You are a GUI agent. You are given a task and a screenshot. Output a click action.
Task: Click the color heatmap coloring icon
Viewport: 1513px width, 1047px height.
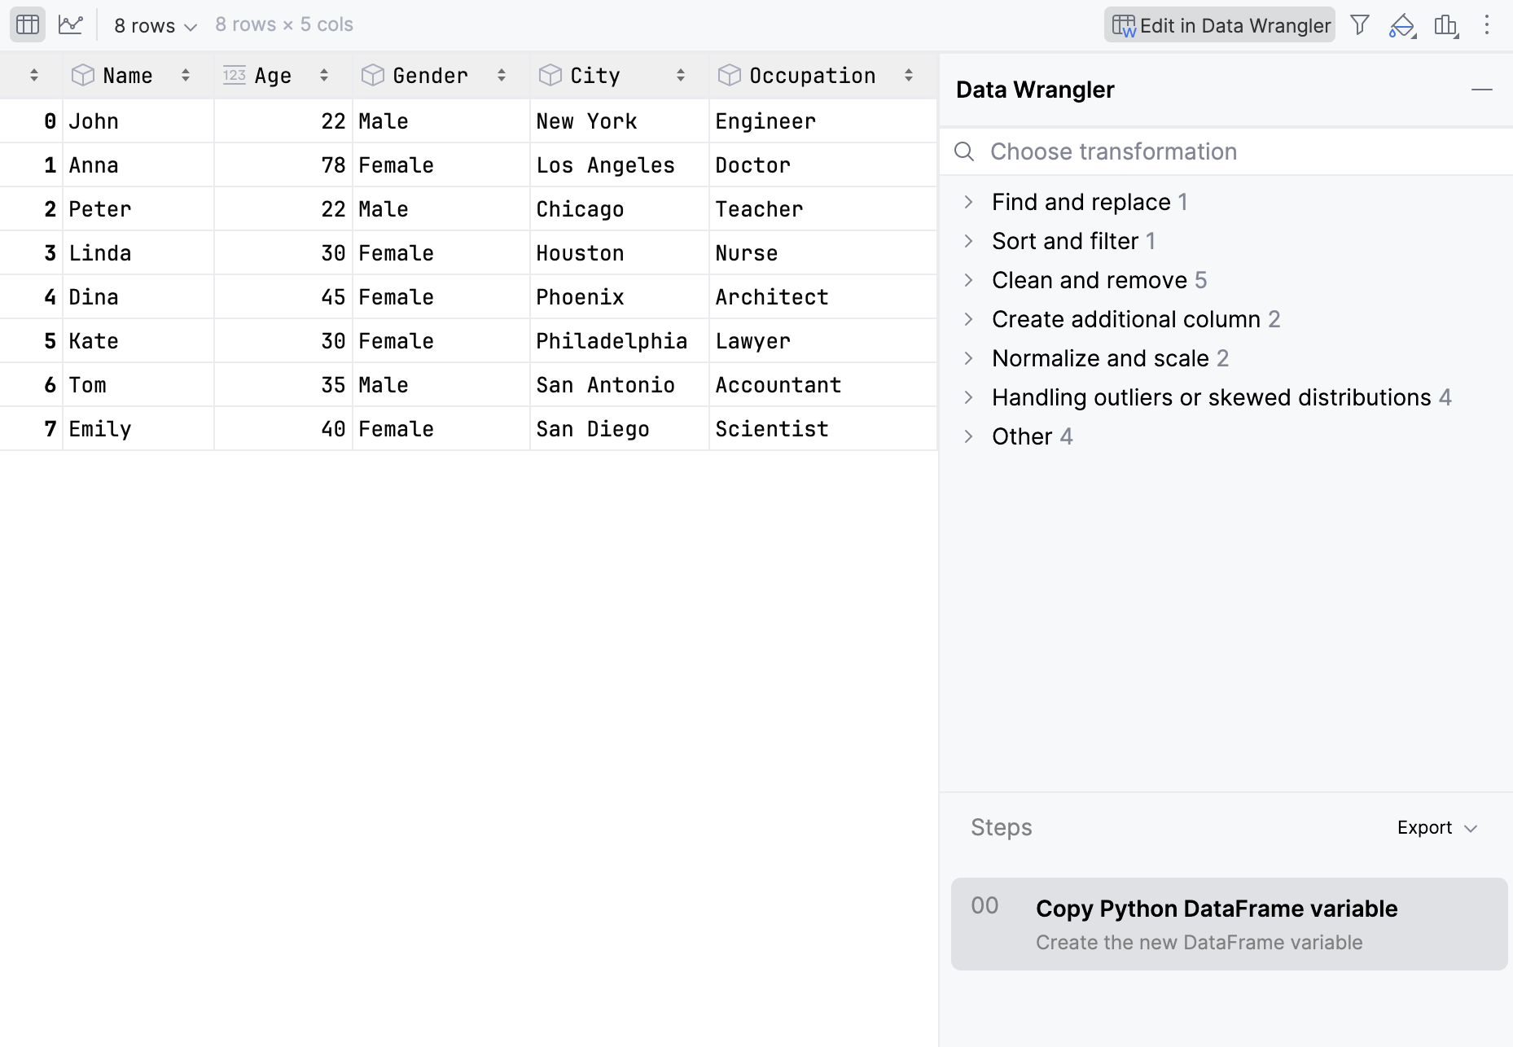pyautogui.click(x=1401, y=24)
